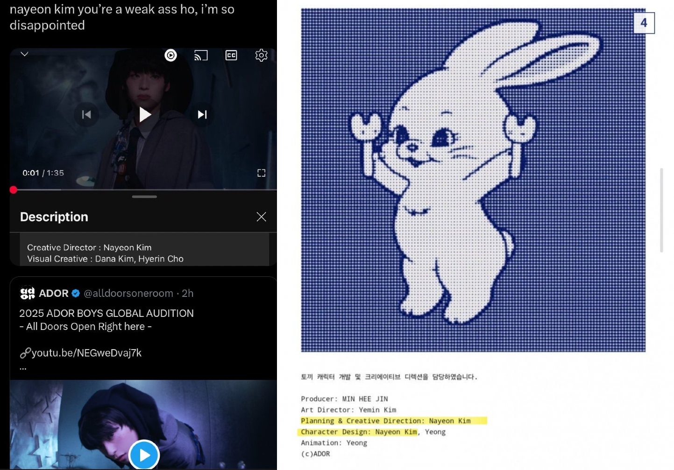Open tweet timestamp 2h
674x470 pixels.
(188, 293)
